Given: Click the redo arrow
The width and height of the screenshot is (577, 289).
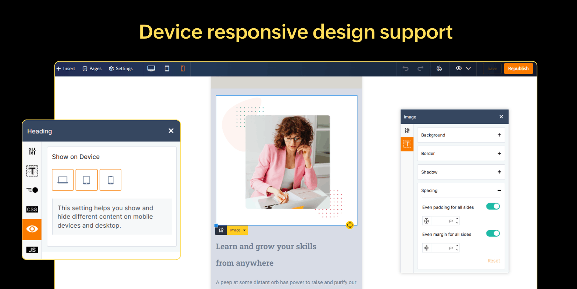Looking at the screenshot, I should (420, 68).
